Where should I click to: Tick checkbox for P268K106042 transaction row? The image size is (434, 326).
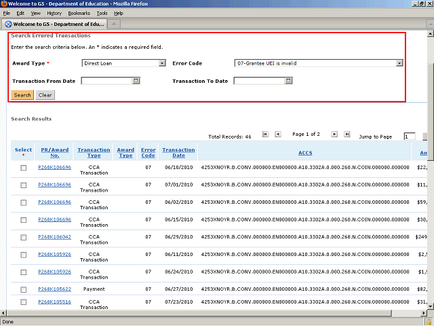pyautogui.click(x=23, y=237)
